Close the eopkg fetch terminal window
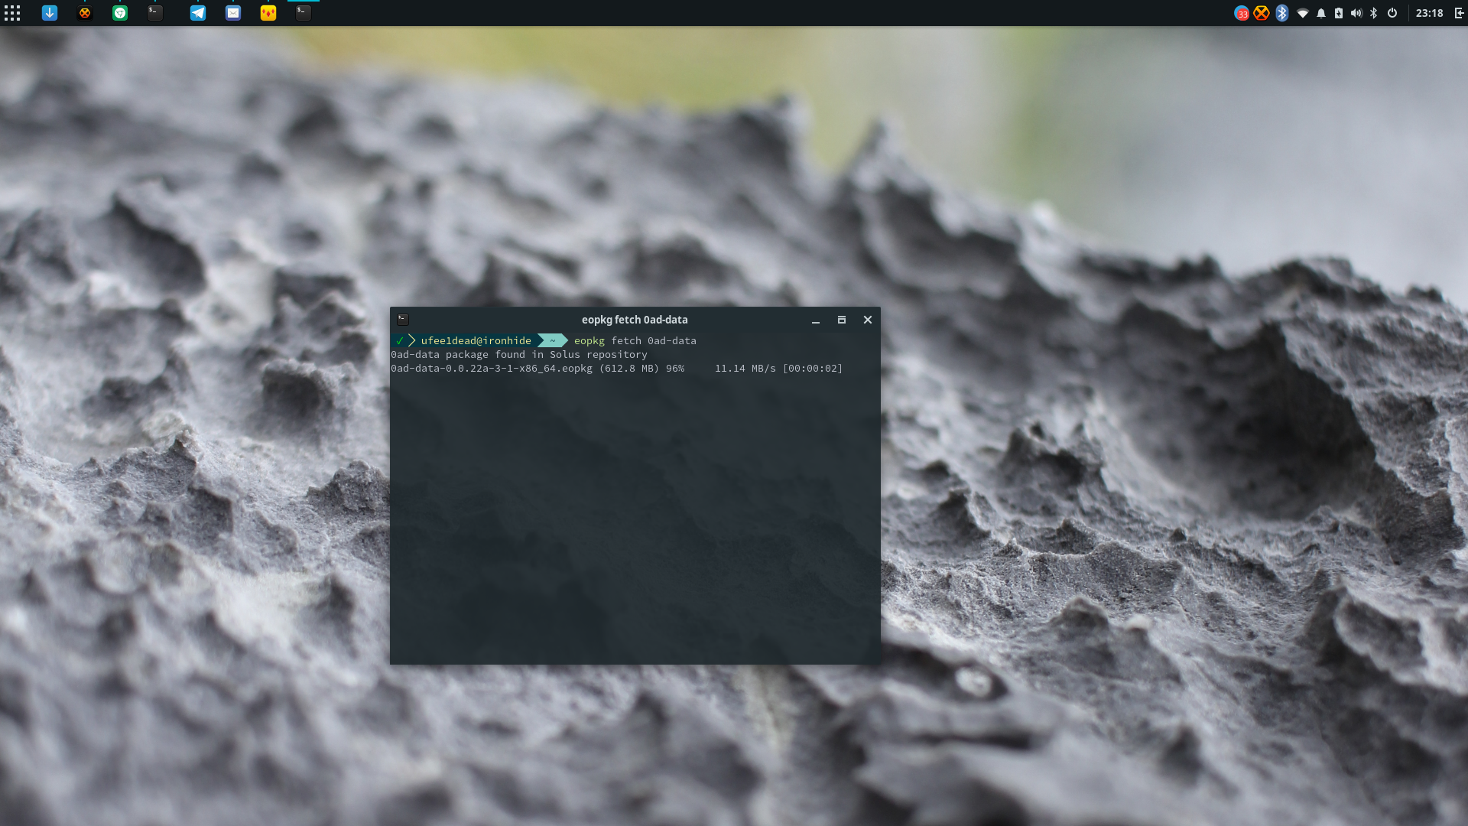Screen dimensions: 1468x826 point(868,320)
